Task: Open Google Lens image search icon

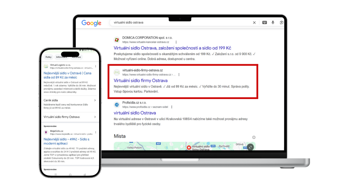Action: tap(282, 23)
